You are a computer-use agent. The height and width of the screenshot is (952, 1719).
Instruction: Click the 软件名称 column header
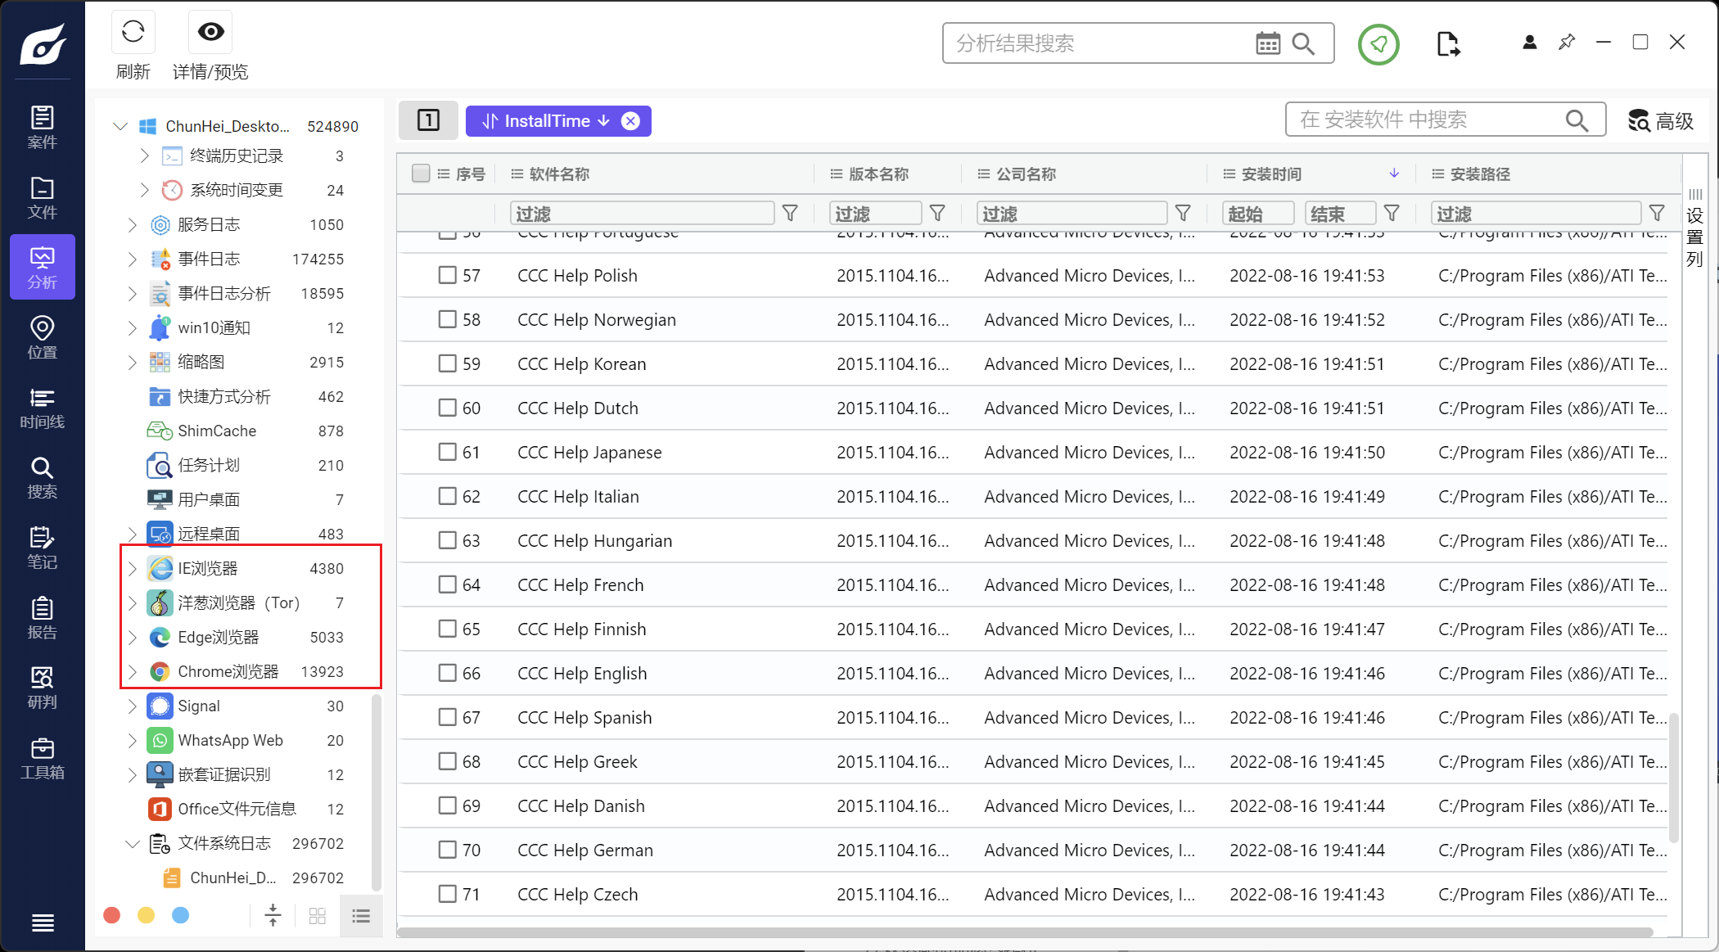(x=559, y=174)
